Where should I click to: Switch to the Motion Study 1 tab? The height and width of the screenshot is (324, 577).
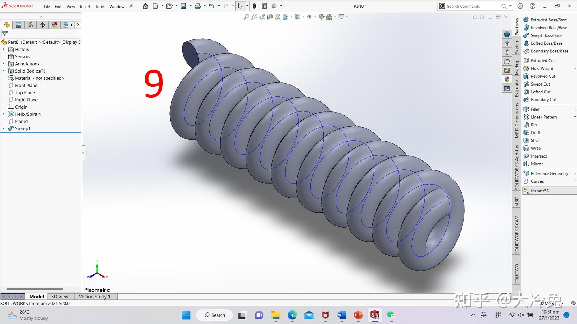tap(94, 296)
